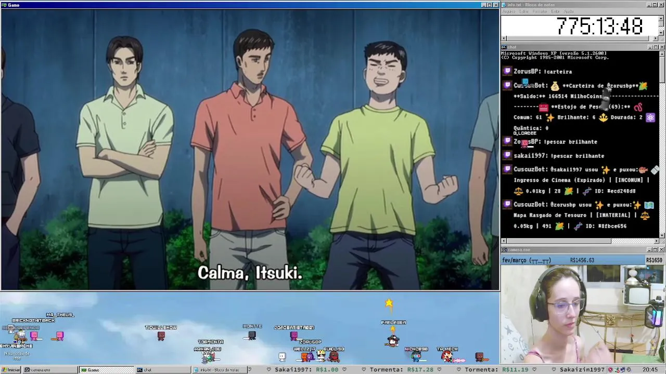Click the money bag emoji in Carteira message
This screenshot has height=374, width=666.
point(555,86)
